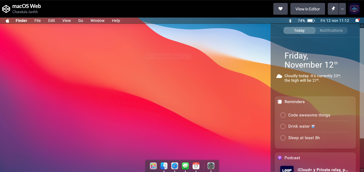Open the Help menu
Viewport: 364px width, 172px height.
click(x=116, y=21)
